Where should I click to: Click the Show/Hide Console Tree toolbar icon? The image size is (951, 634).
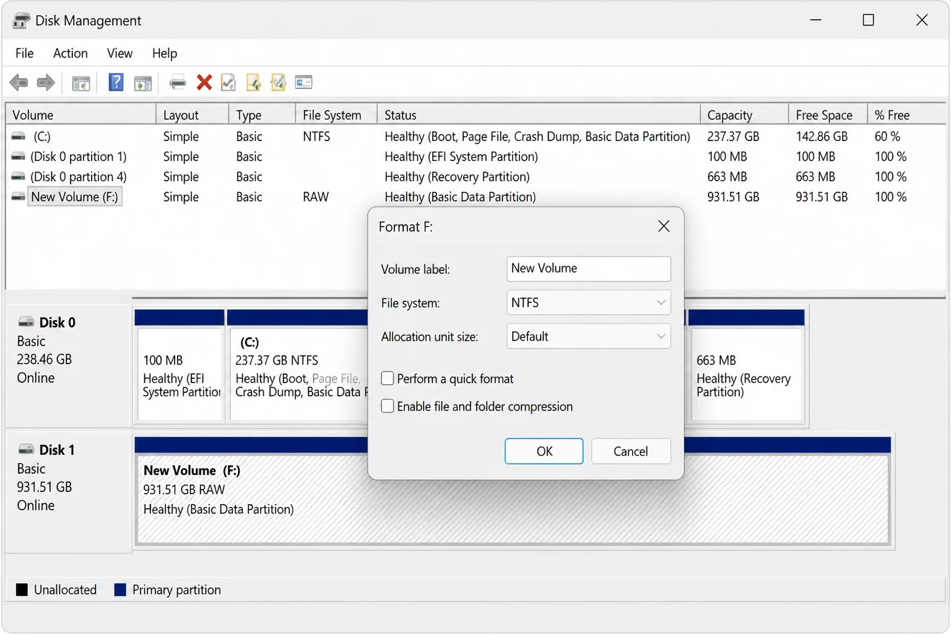[81, 83]
